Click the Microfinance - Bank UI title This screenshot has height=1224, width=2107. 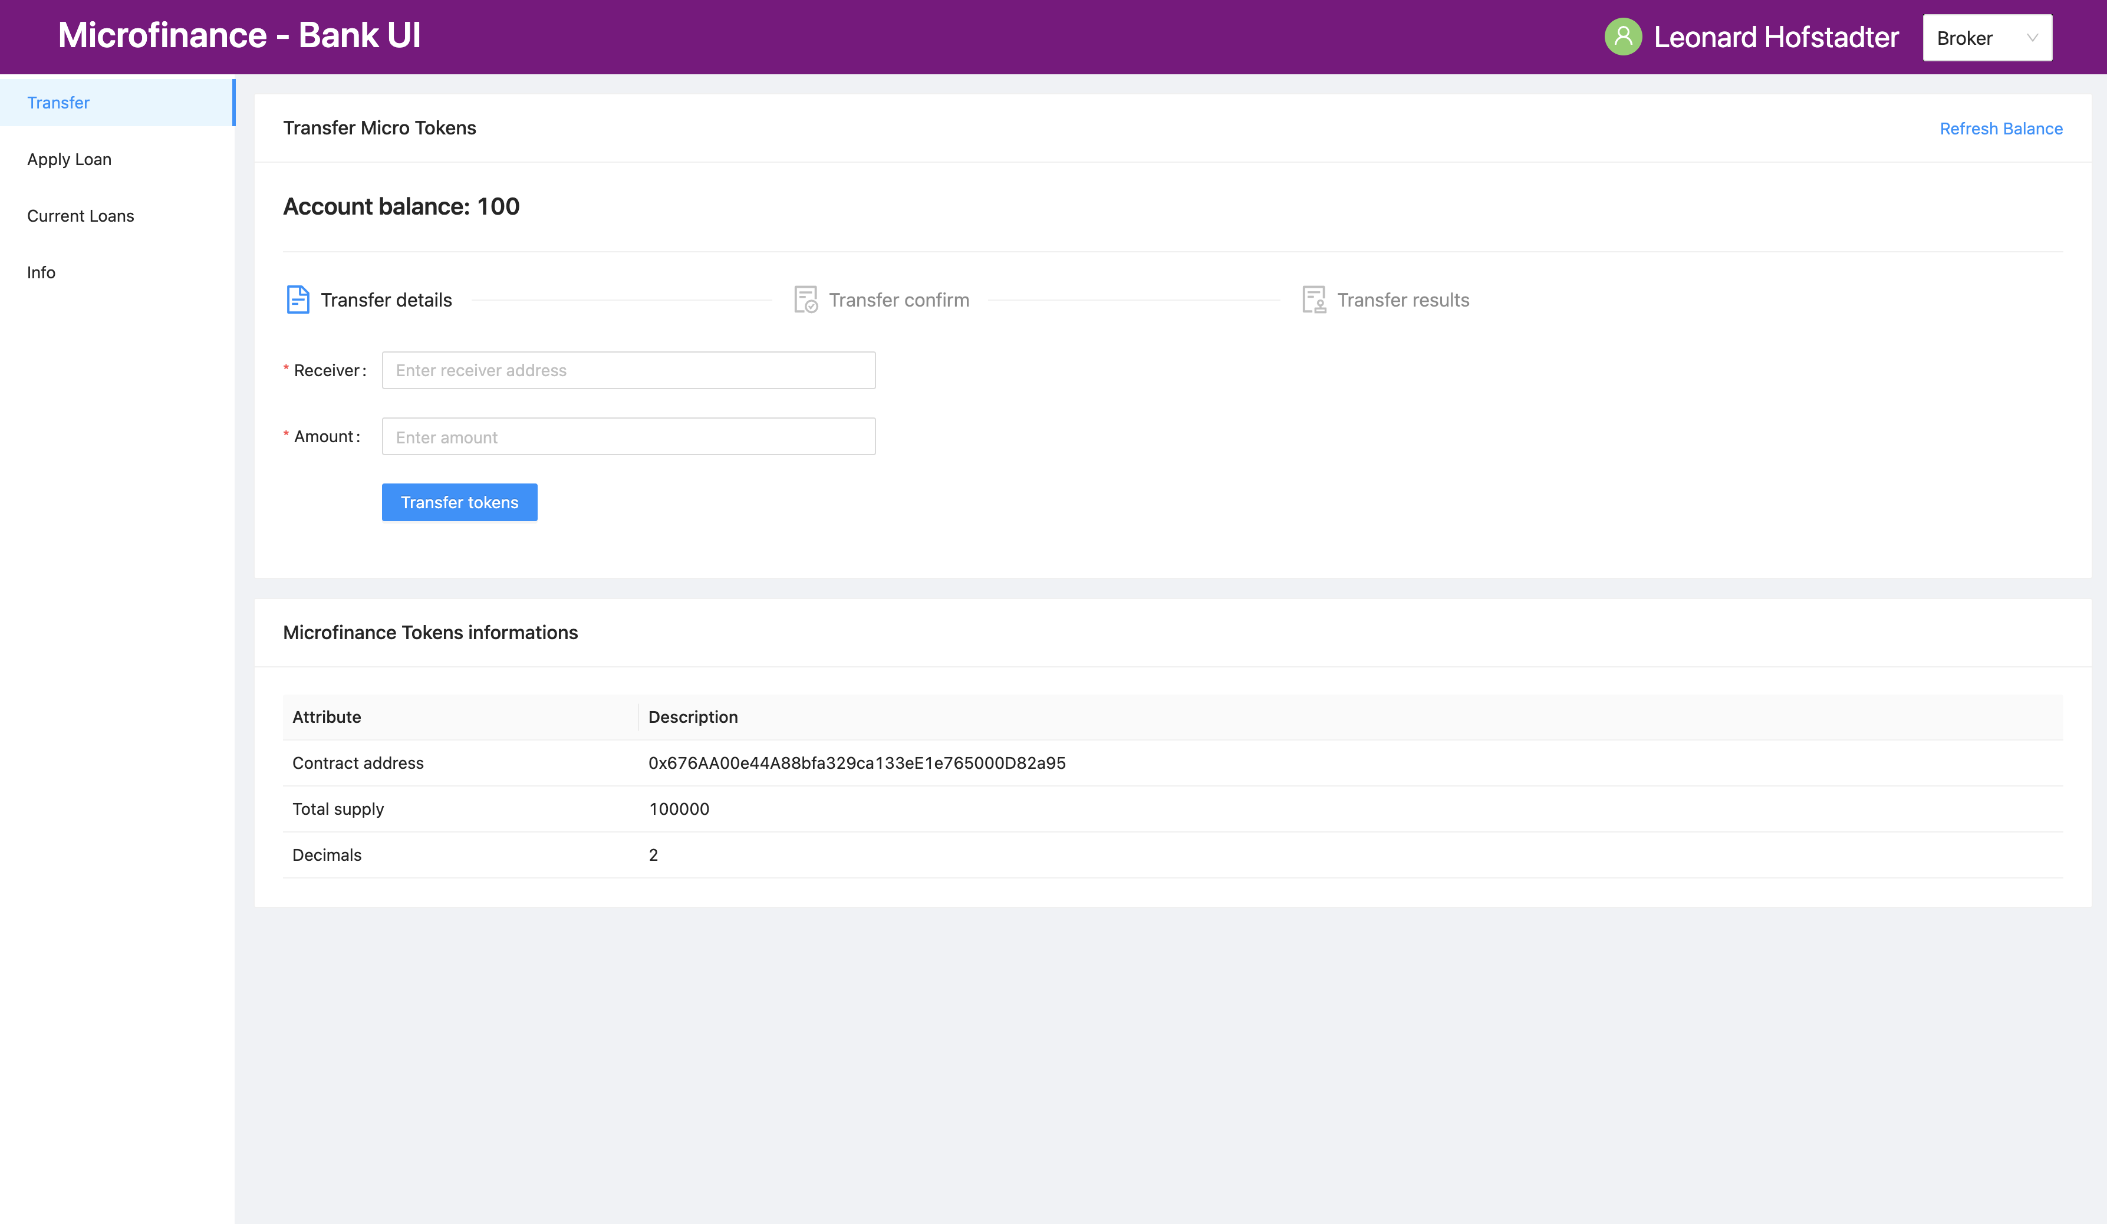click(x=239, y=35)
